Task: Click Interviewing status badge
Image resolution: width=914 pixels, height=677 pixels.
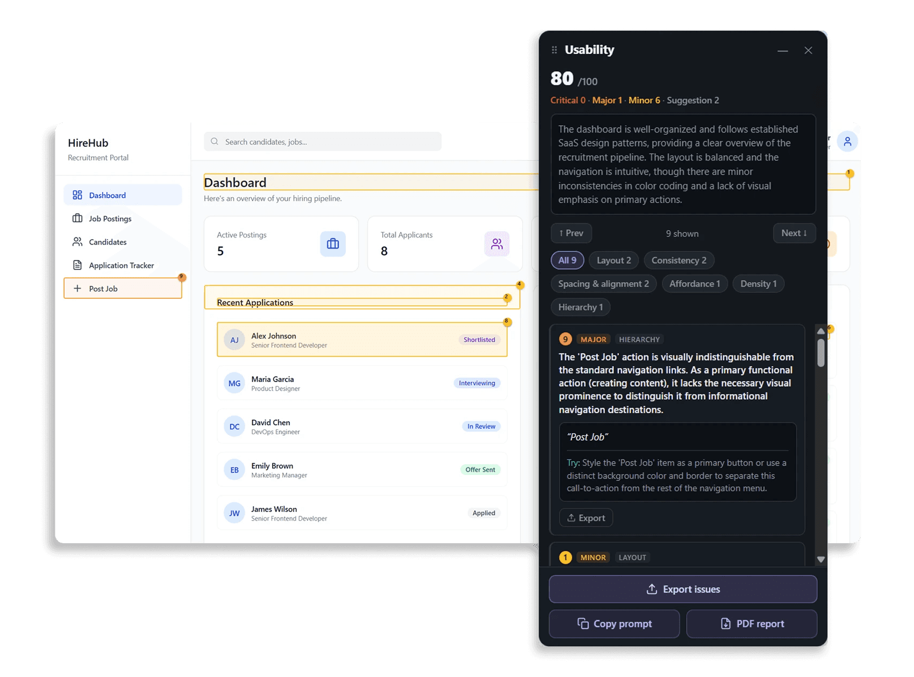Action: tap(477, 383)
